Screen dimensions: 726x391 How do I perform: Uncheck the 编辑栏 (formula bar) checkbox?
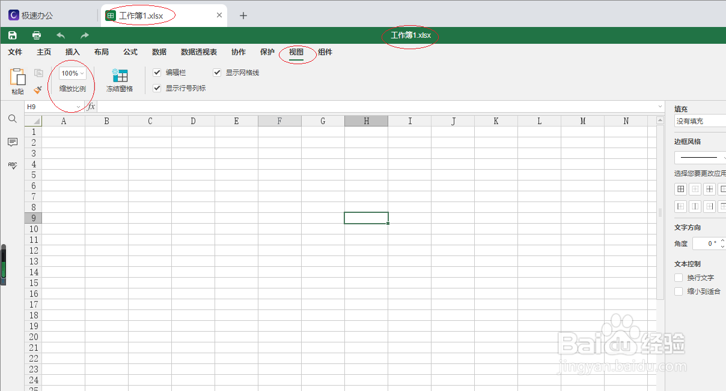tap(157, 73)
